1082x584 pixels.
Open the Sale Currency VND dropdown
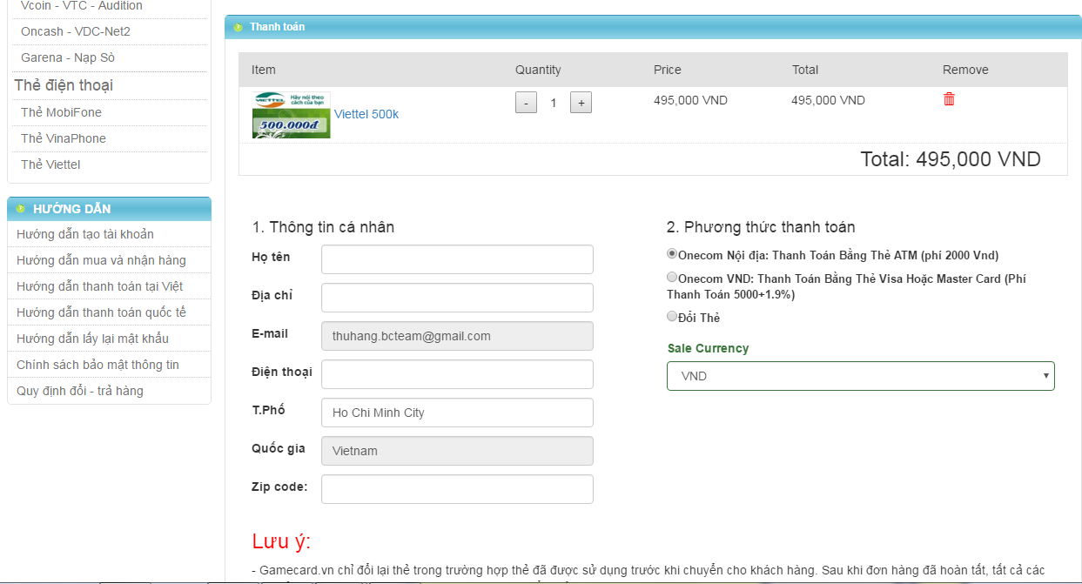[861, 376]
